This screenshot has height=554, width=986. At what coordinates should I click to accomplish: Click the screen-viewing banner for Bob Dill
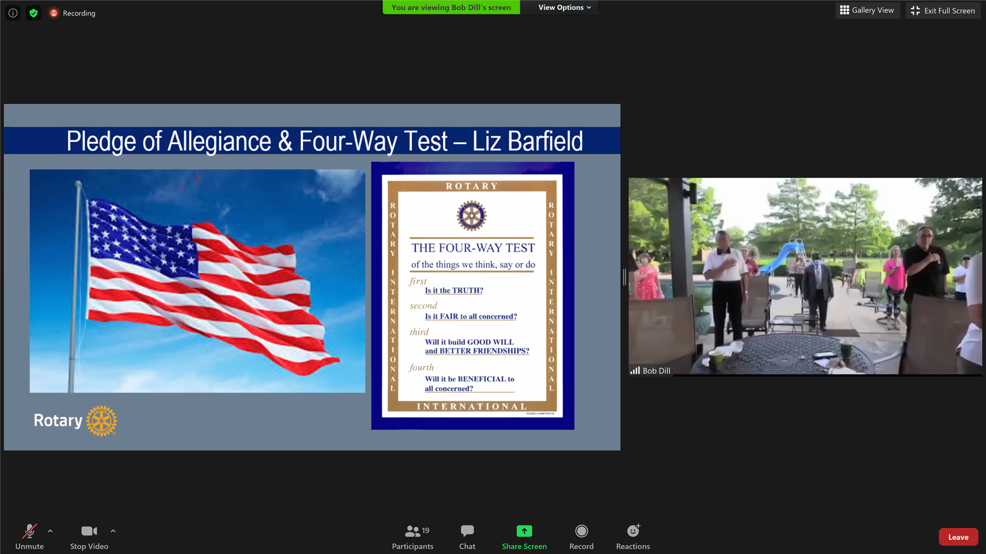pyautogui.click(x=451, y=7)
